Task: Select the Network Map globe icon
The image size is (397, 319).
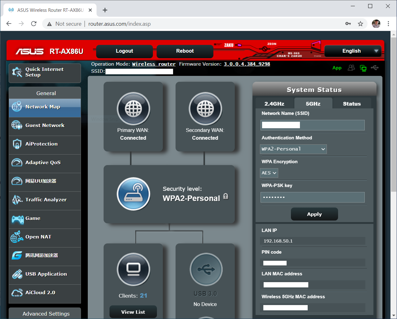Action: (17, 107)
